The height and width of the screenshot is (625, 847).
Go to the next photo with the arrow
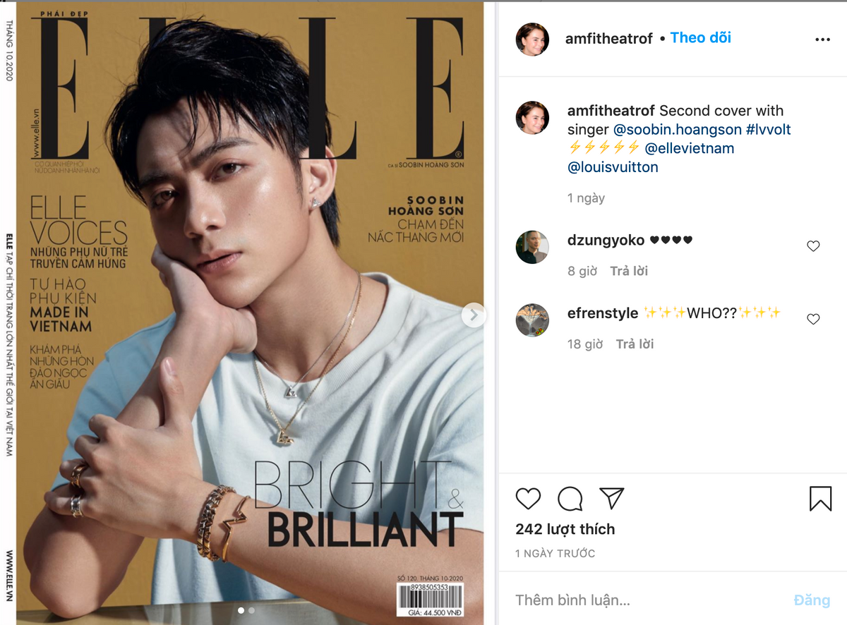[474, 315]
